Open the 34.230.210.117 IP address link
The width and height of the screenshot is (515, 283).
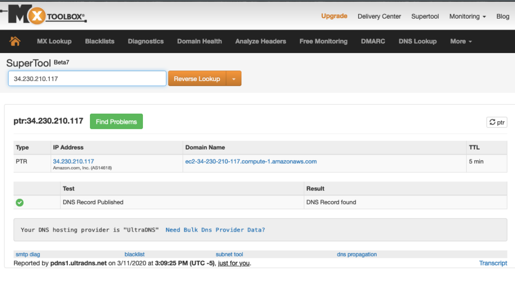click(x=73, y=161)
